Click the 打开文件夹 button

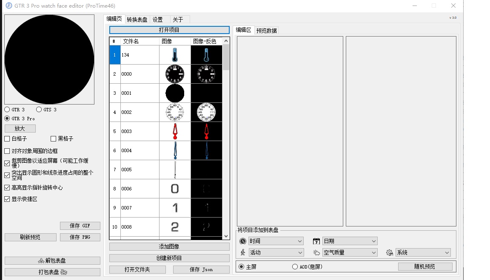click(137, 270)
